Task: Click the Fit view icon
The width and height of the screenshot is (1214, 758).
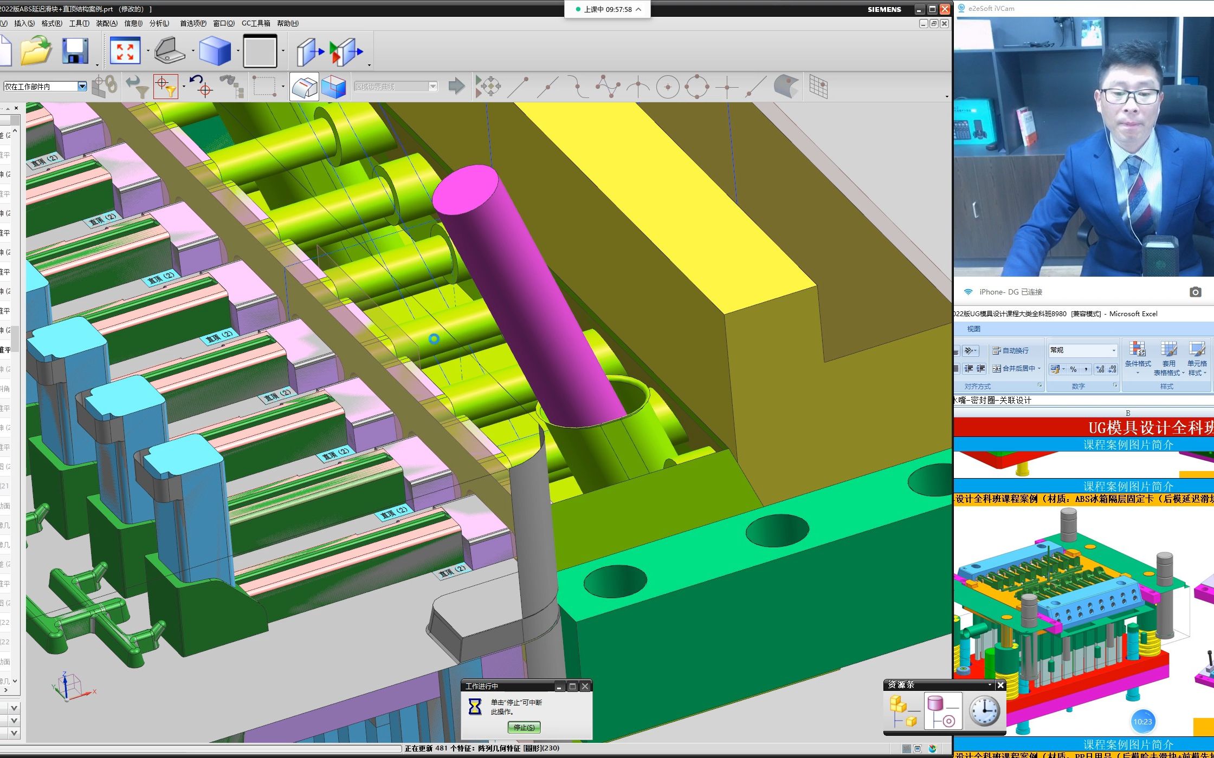Action: pos(125,51)
